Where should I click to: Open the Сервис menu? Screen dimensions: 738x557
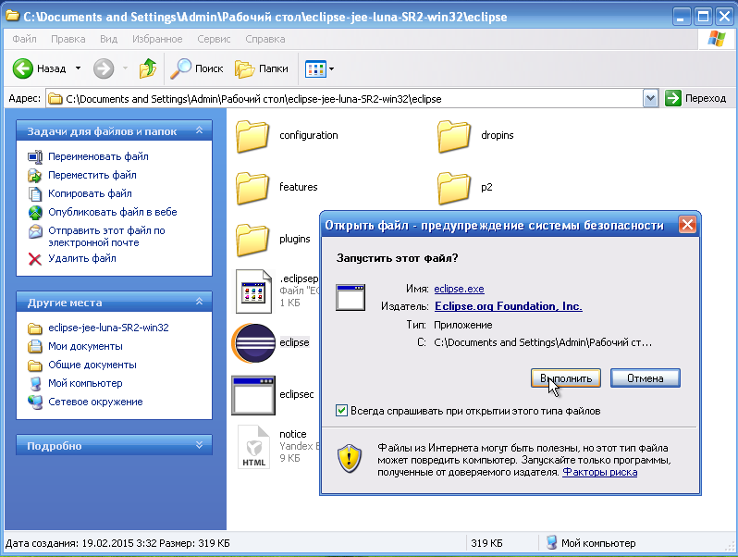214,39
